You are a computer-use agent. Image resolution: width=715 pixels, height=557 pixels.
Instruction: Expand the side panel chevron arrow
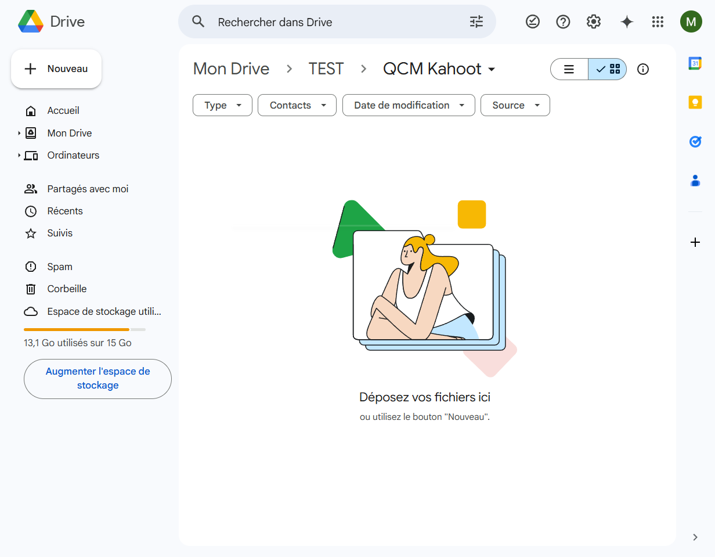point(695,537)
